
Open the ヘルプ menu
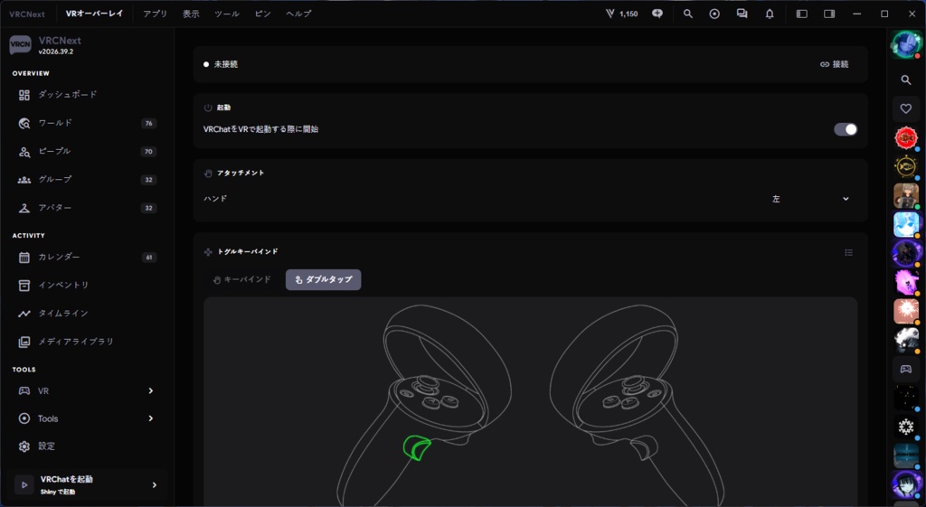298,14
